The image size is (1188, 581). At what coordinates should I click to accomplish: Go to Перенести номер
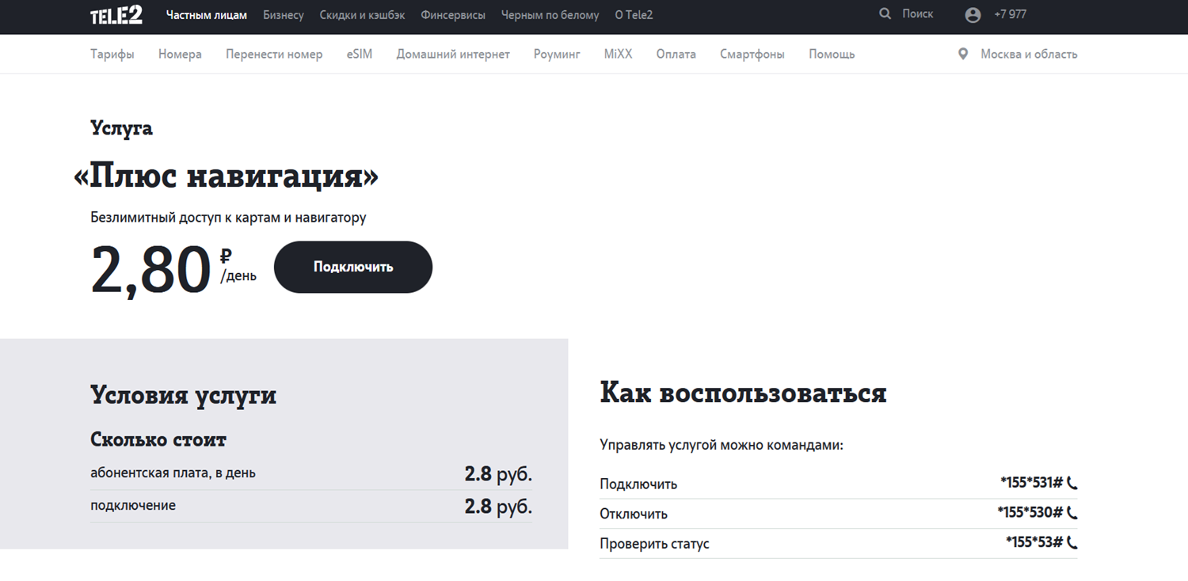coord(274,54)
